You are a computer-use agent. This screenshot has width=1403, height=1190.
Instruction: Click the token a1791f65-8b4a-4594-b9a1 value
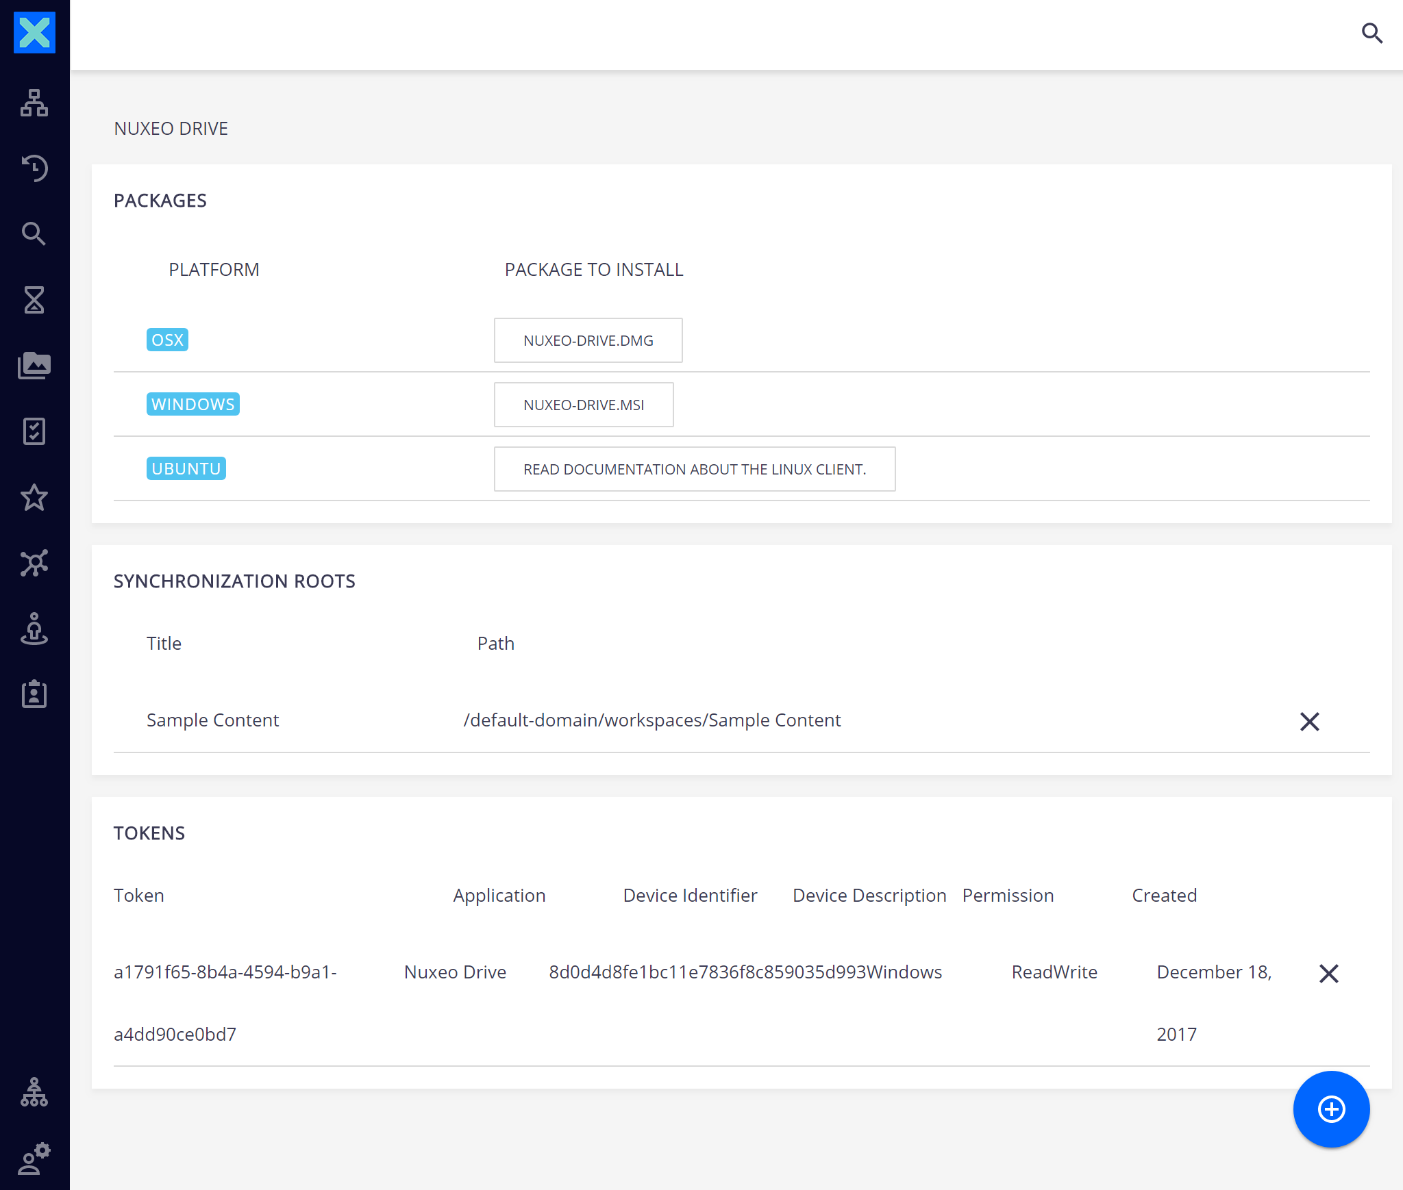click(225, 1003)
